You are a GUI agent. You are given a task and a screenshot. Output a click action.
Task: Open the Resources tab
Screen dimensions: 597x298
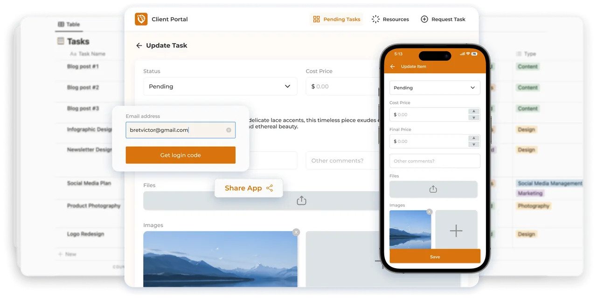point(390,19)
